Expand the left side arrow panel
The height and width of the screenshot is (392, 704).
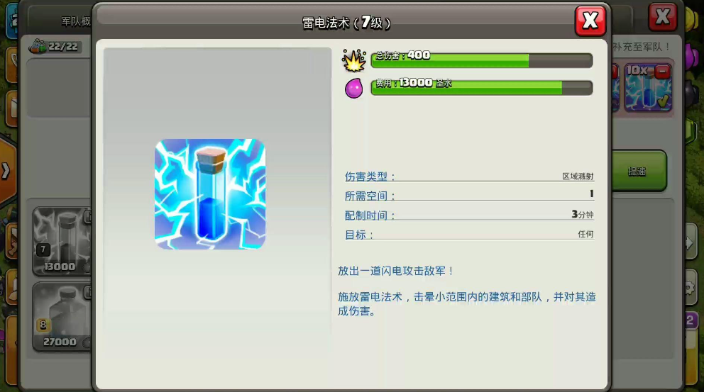point(6,171)
